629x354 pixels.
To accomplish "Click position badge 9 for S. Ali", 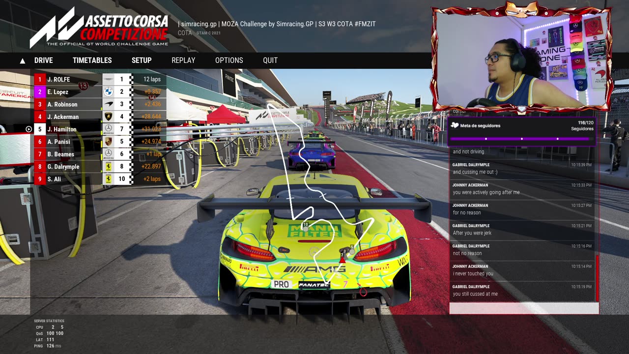I will 40,179.
